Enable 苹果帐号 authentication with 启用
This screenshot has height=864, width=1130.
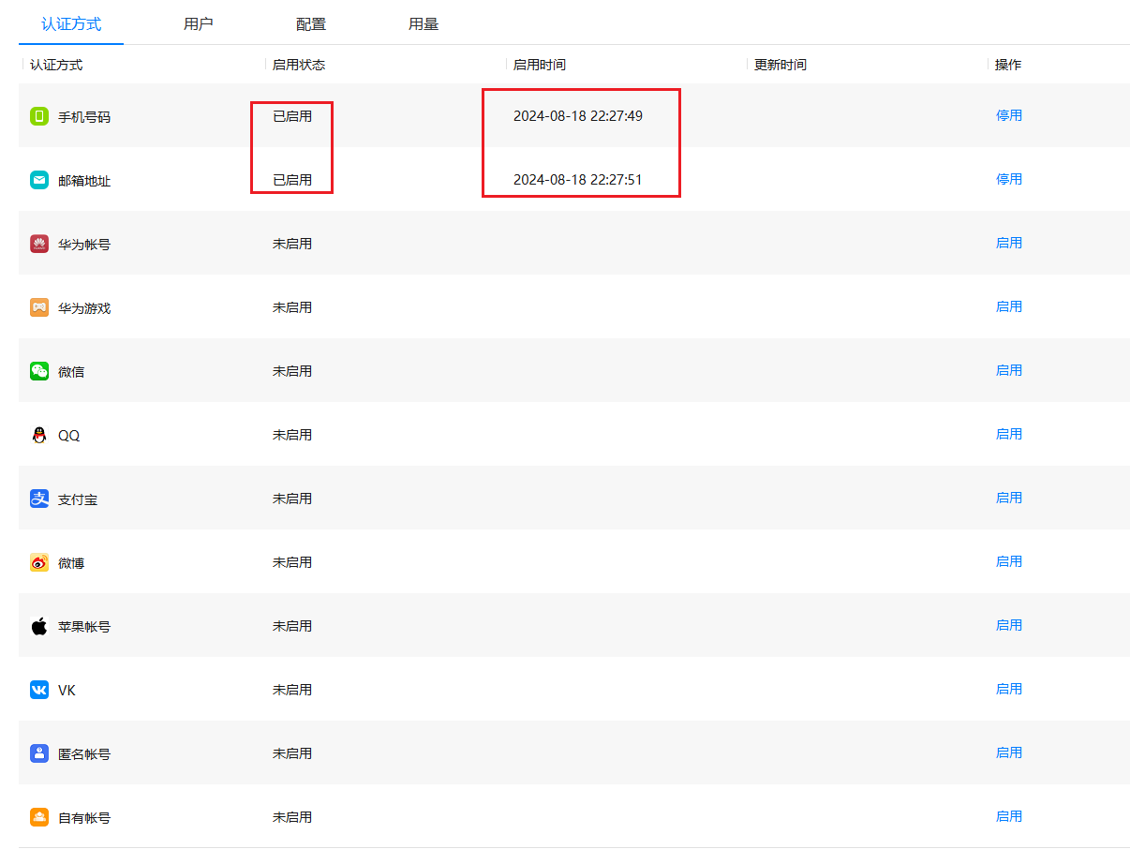(1009, 625)
